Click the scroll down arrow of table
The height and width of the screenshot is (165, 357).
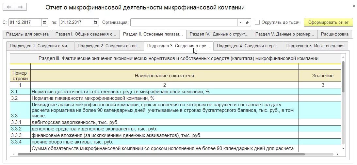(343, 148)
